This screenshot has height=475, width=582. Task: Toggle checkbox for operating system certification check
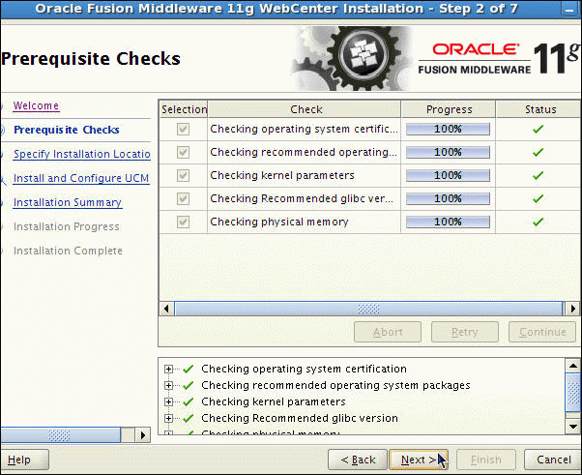click(183, 129)
